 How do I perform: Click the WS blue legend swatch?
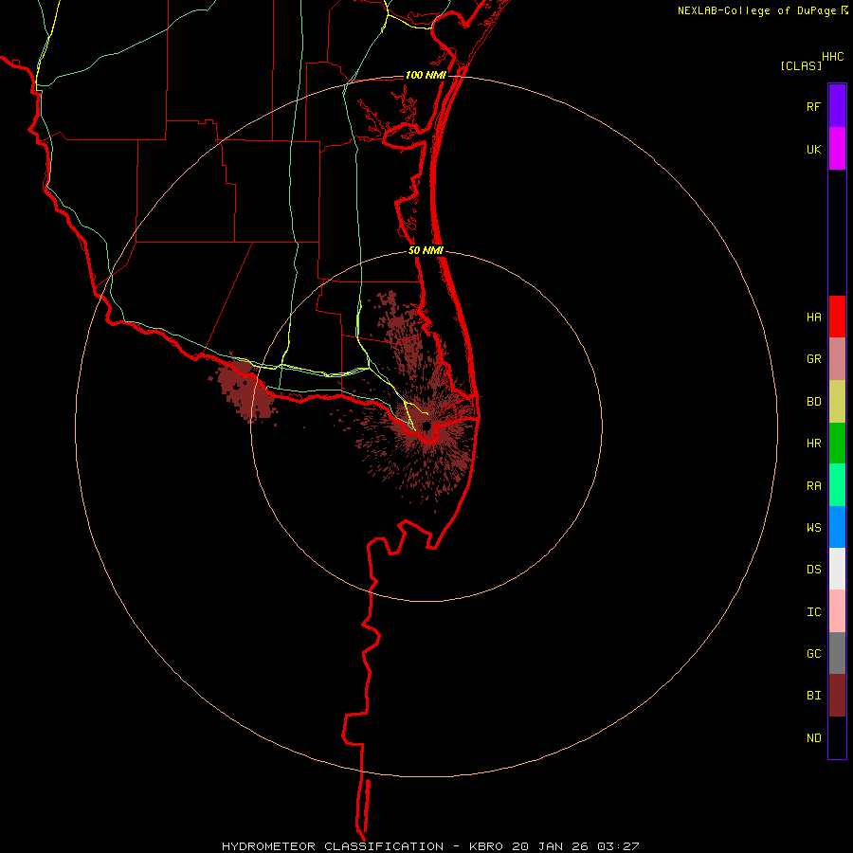pos(837,527)
